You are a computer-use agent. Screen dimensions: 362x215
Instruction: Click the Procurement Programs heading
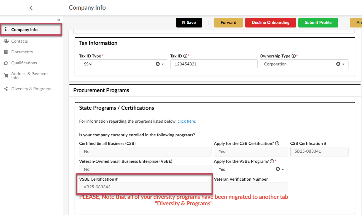click(101, 90)
